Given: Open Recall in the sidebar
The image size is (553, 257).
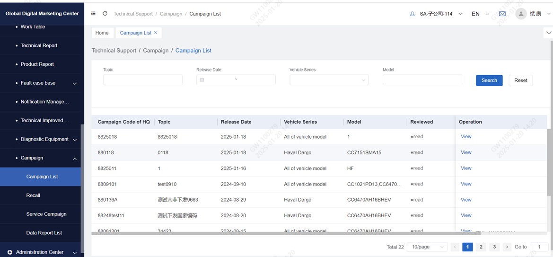Looking at the screenshot, I should 33,195.
